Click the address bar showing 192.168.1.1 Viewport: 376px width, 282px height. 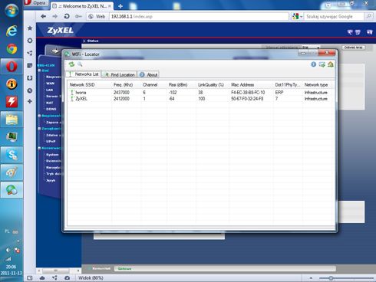pyautogui.click(x=199, y=17)
